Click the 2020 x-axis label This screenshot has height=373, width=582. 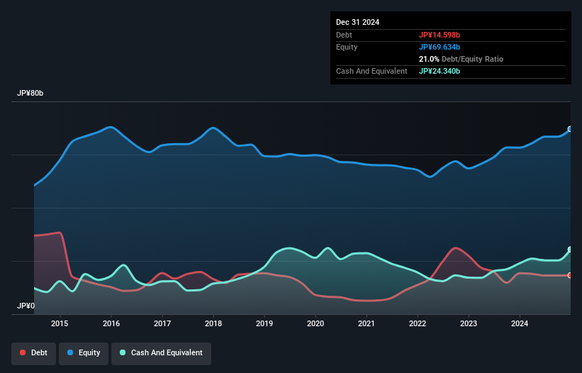pyautogui.click(x=315, y=323)
